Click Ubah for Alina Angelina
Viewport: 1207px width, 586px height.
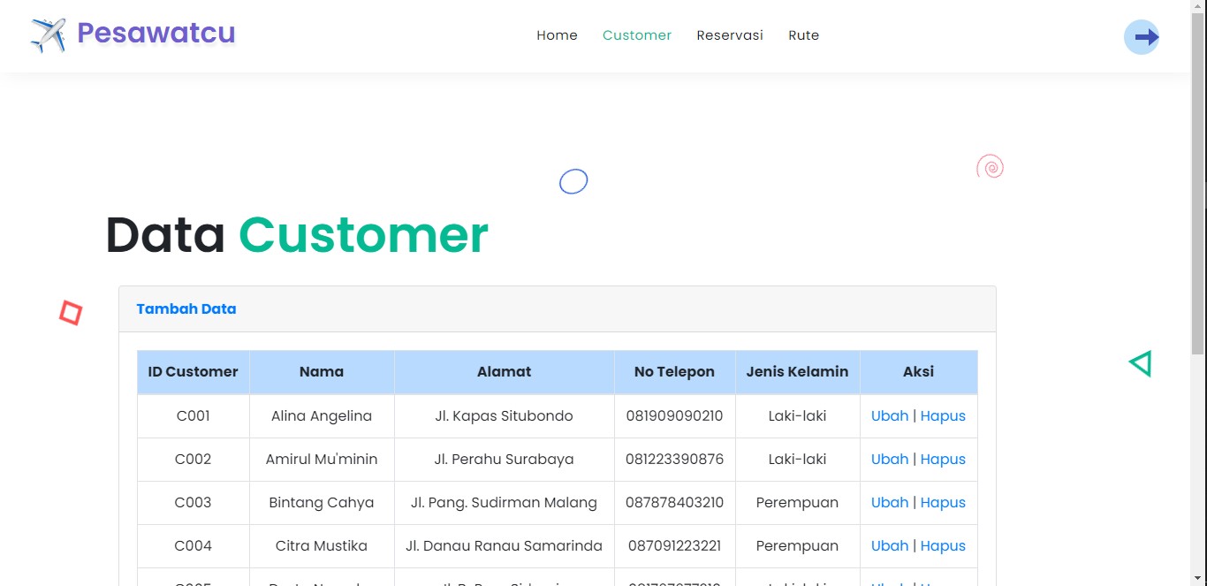(889, 416)
